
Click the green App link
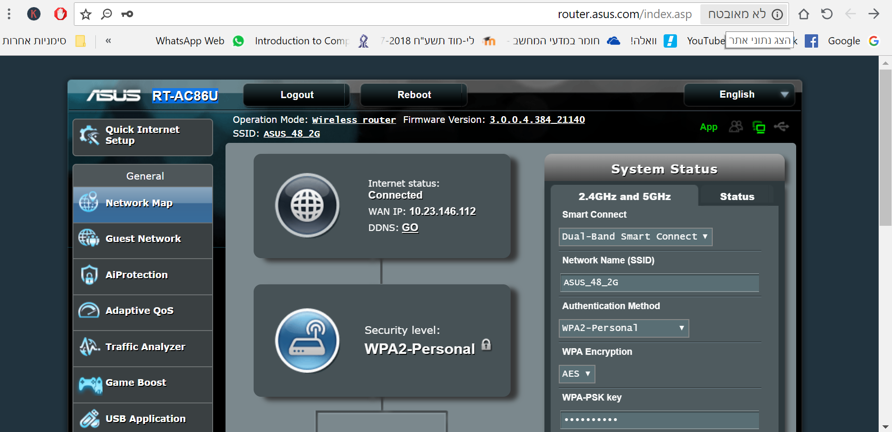[x=708, y=127]
